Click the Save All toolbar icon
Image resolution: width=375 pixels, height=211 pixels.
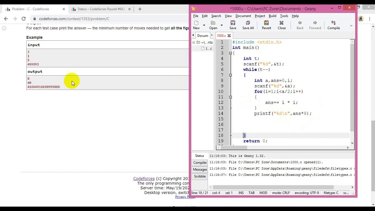248,25
